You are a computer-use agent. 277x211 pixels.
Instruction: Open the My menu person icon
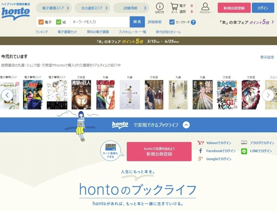205,7
